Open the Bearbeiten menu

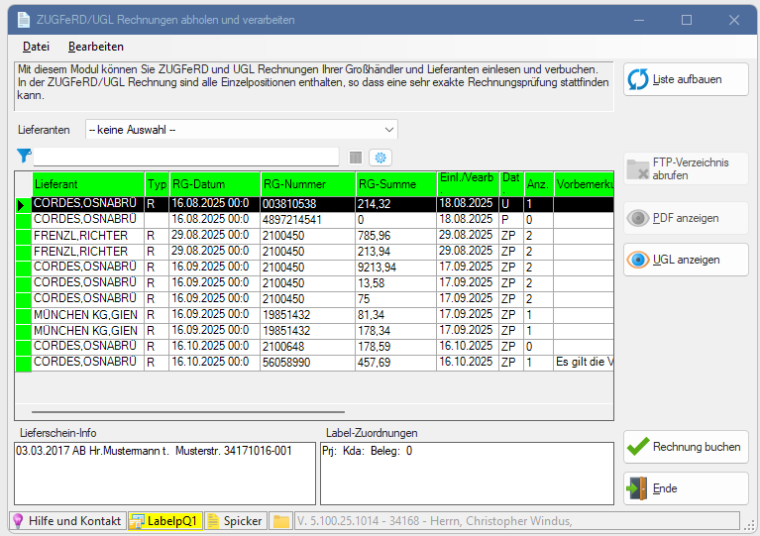96,47
